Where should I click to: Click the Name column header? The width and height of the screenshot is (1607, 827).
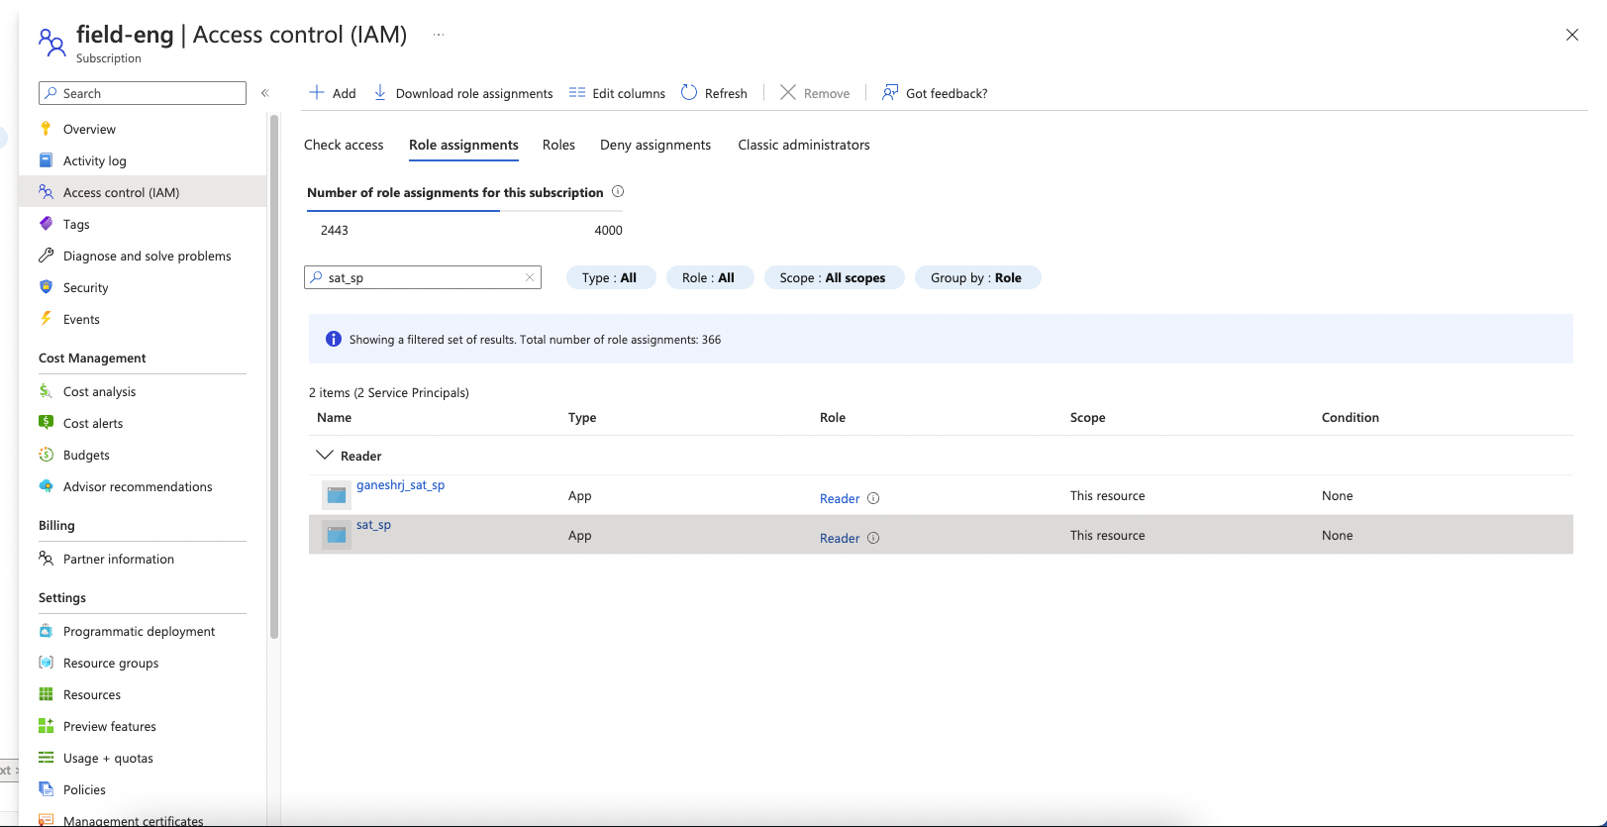point(334,417)
